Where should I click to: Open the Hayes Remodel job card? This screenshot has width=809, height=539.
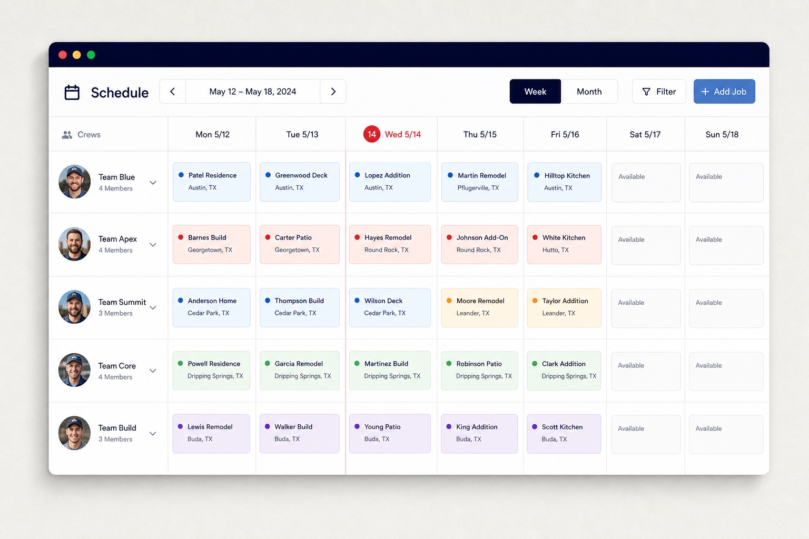tap(390, 244)
